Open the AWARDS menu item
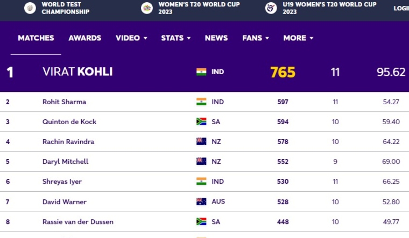Viewport: 409px width, 238px height. point(85,38)
